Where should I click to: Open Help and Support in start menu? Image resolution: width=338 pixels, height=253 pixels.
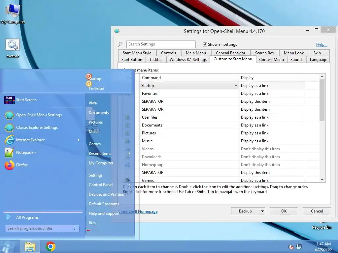tap(104, 213)
